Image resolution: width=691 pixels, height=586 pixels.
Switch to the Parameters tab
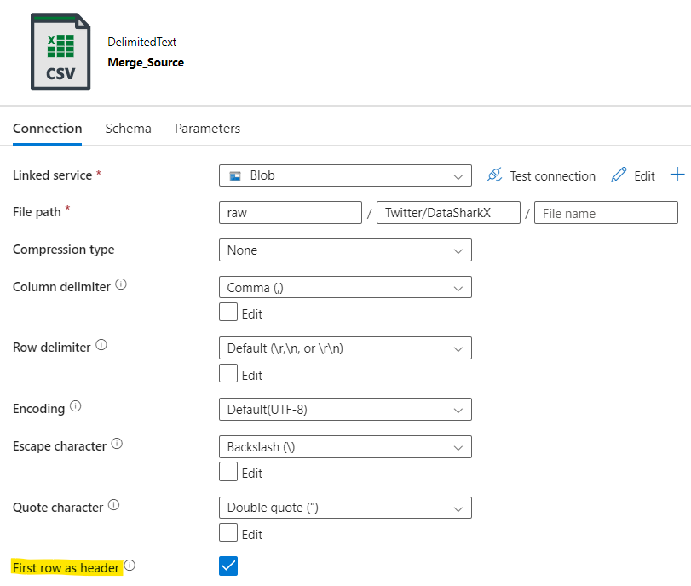(x=207, y=129)
